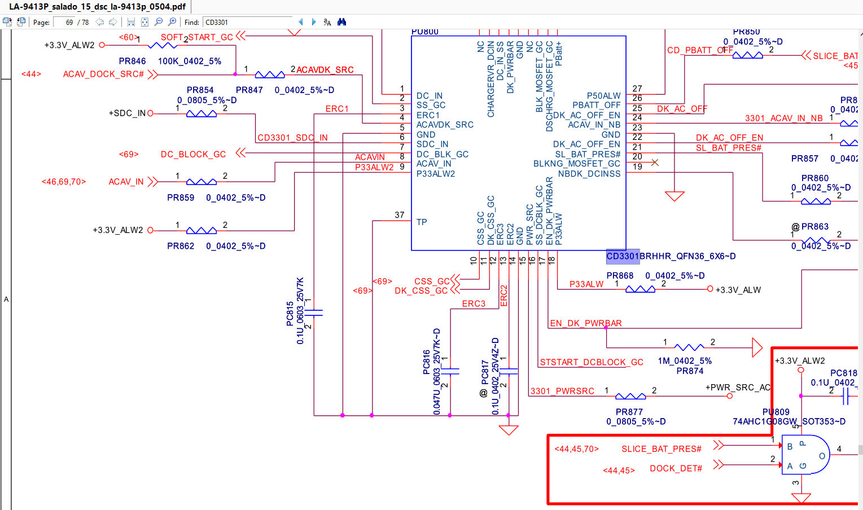Go to the next page with the right arrow
The height and width of the screenshot is (510, 863).
coord(113,22)
